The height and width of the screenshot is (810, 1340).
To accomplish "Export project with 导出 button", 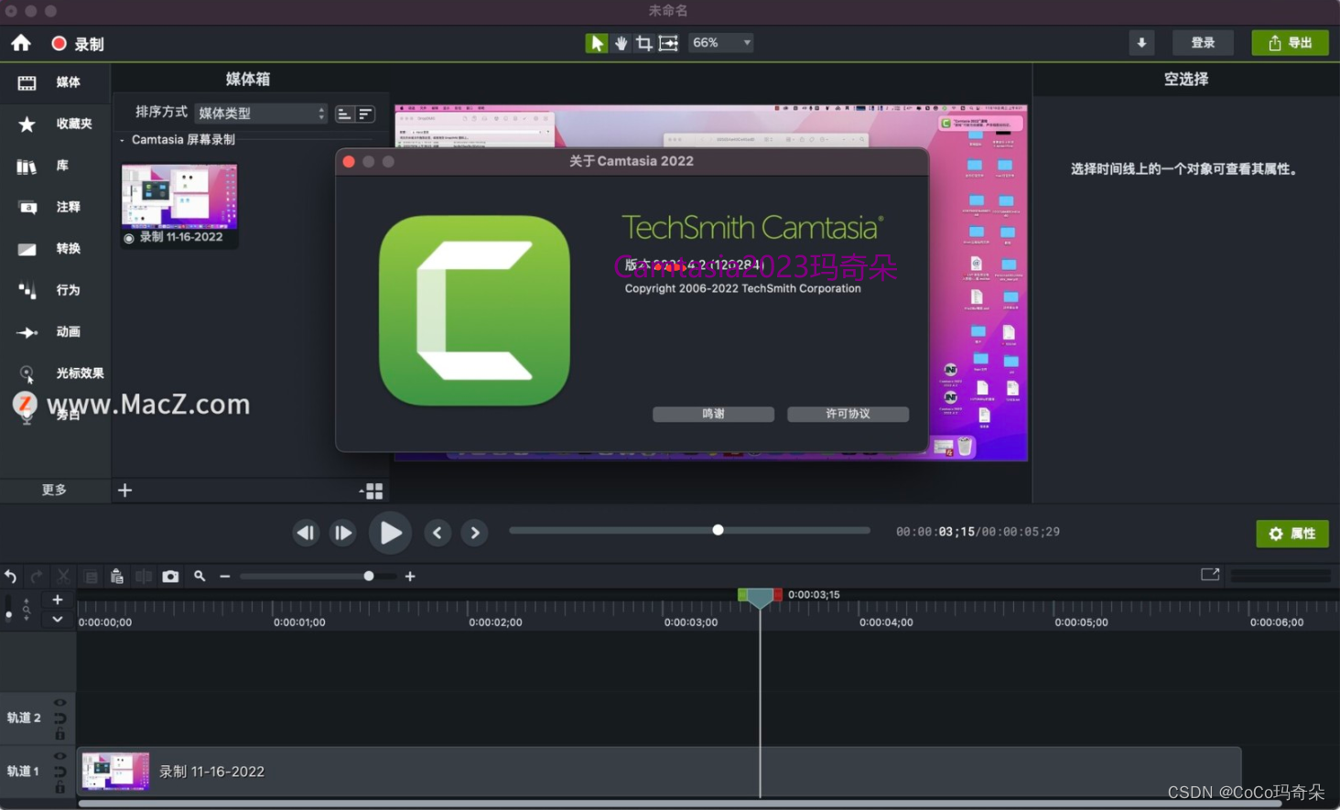I will coord(1290,43).
